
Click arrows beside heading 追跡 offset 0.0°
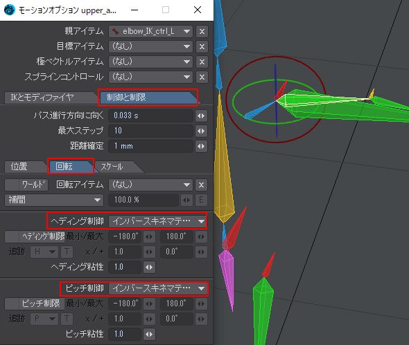(201, 252)
